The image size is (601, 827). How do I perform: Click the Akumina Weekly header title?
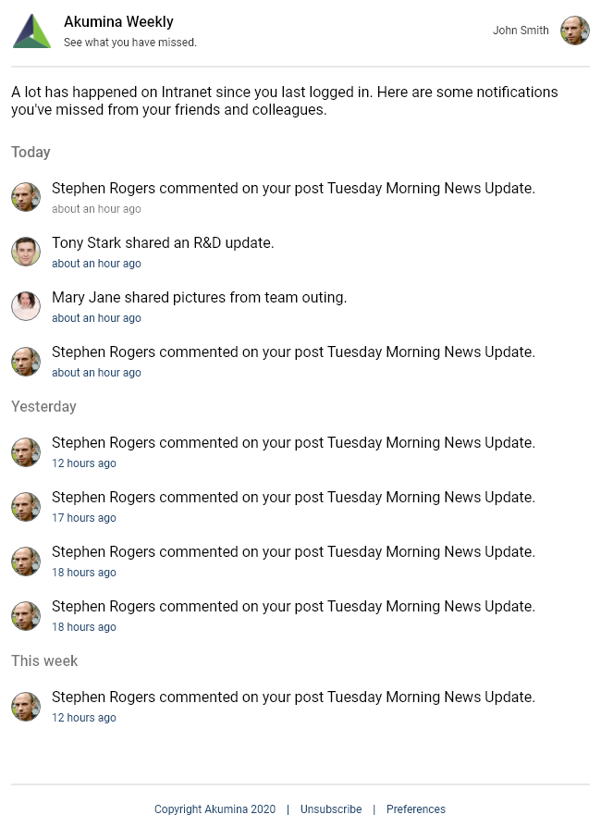pyautogui.click(x=118, y=22)
